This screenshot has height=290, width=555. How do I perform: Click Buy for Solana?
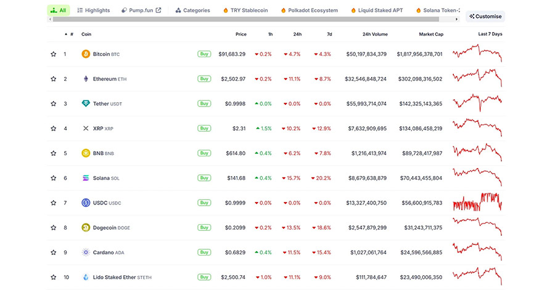pyautogui.click(x=204, y=178)
